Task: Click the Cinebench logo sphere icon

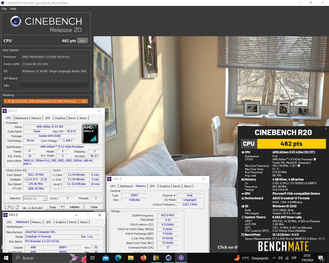Action: click(16, 21)
